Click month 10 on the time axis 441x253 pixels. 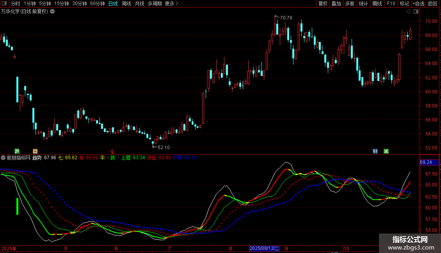(x=347, y=248)
